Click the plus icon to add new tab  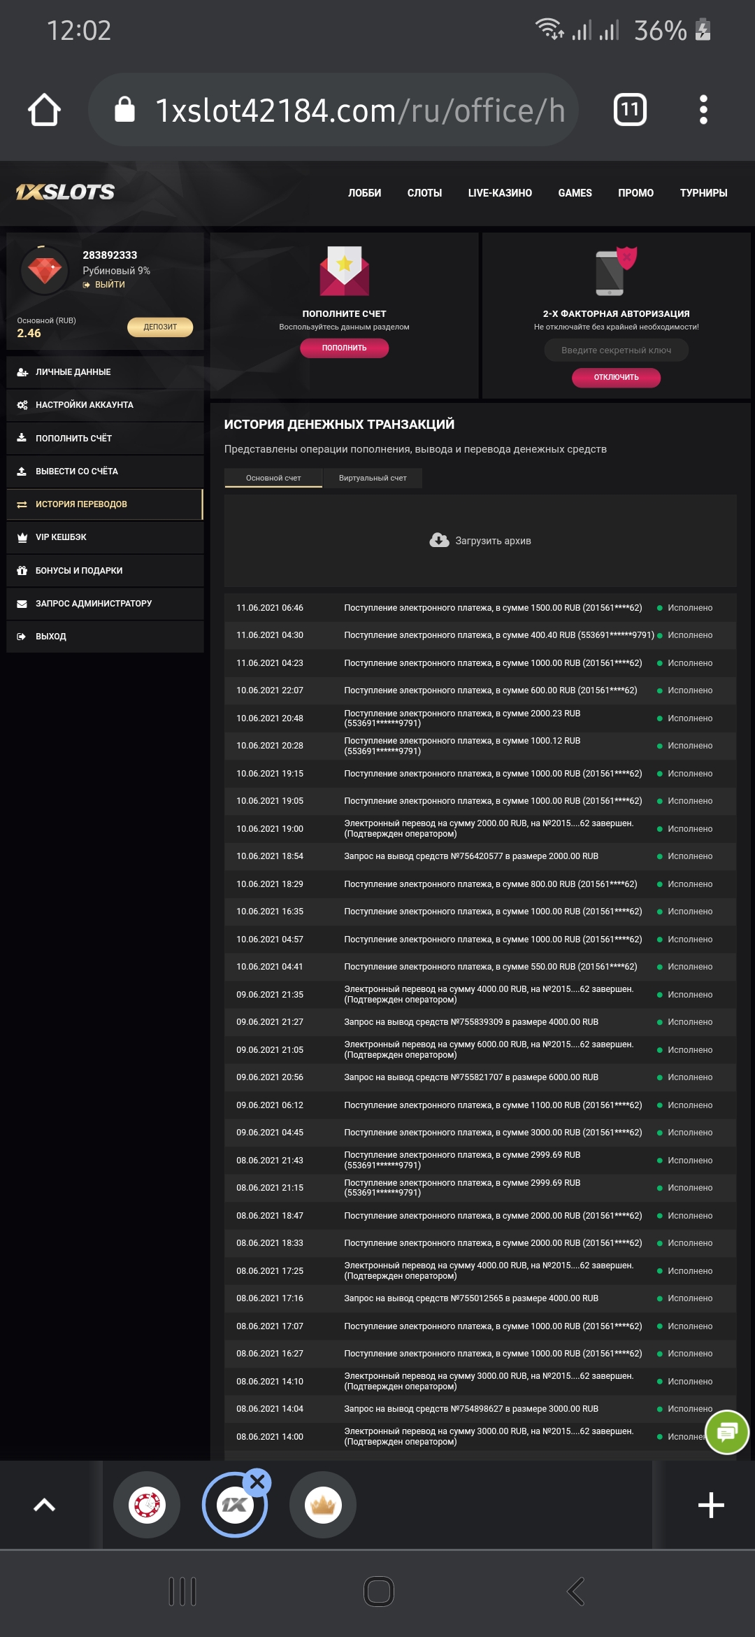[x=710, y=1505]
